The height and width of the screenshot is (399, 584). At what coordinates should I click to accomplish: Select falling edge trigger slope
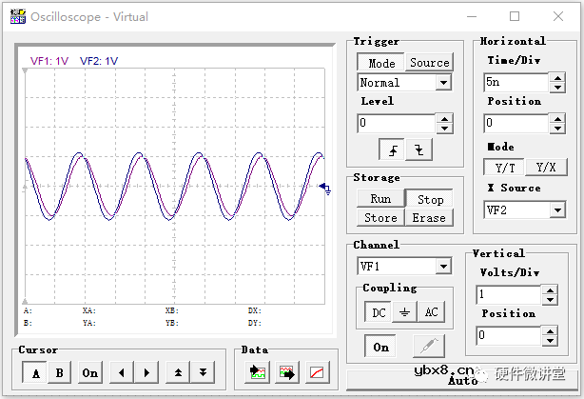[419, 150]
